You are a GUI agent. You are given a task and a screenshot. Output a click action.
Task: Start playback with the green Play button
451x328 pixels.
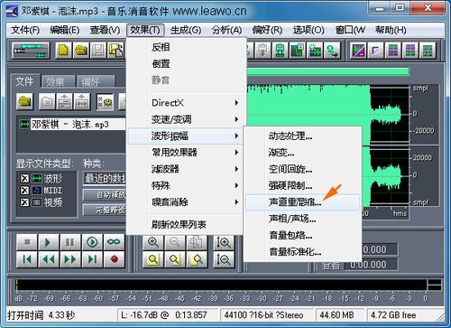(49, 242)
